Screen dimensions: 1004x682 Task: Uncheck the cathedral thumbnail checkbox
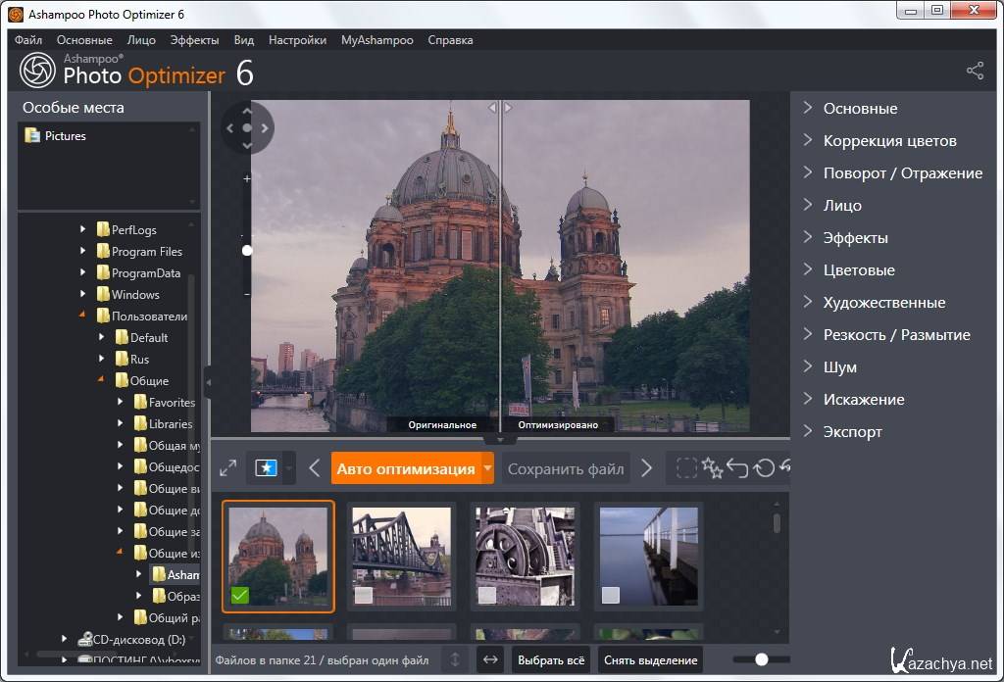[240, 595]
